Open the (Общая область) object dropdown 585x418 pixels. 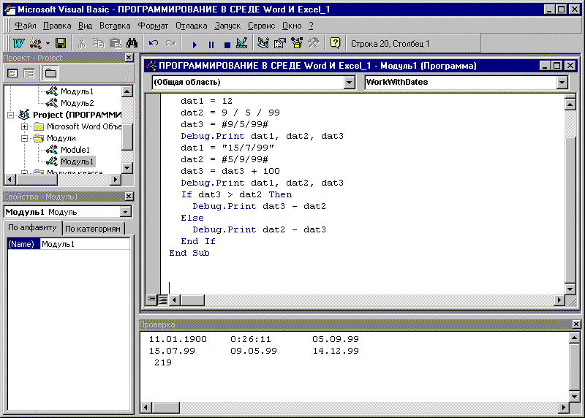tap(350, 82)
